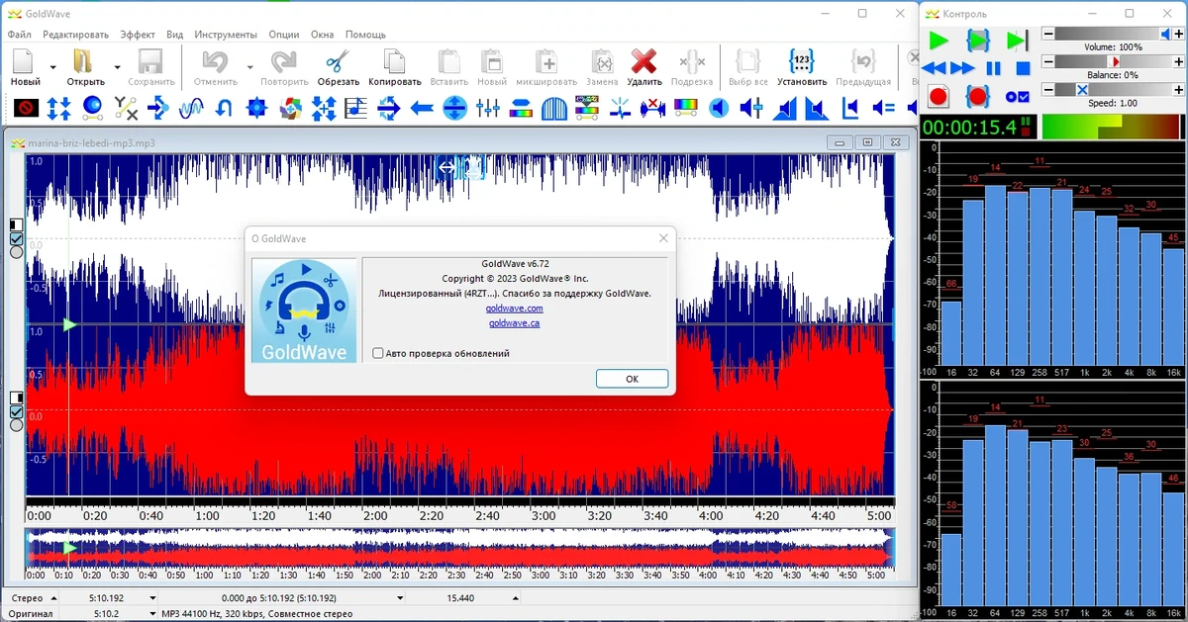The width and height of the screenshot is (1188, 622).
Task: Toggle the left channel checkbox beside waveform
Action: pos(16,238)
